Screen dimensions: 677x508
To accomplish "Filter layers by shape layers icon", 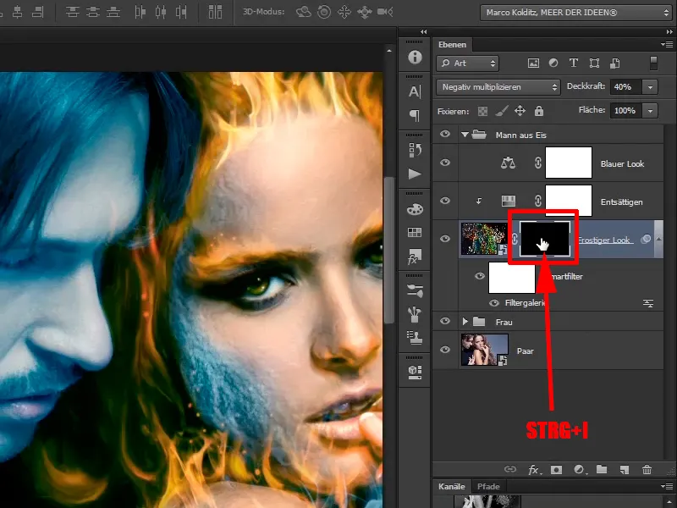I will pyautogui.click(x=594, y=63).
